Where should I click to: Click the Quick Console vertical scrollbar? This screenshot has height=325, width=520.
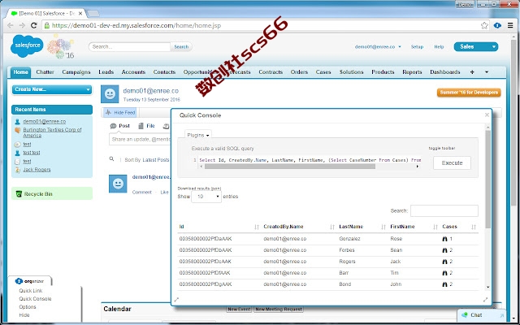pos(487,179)
